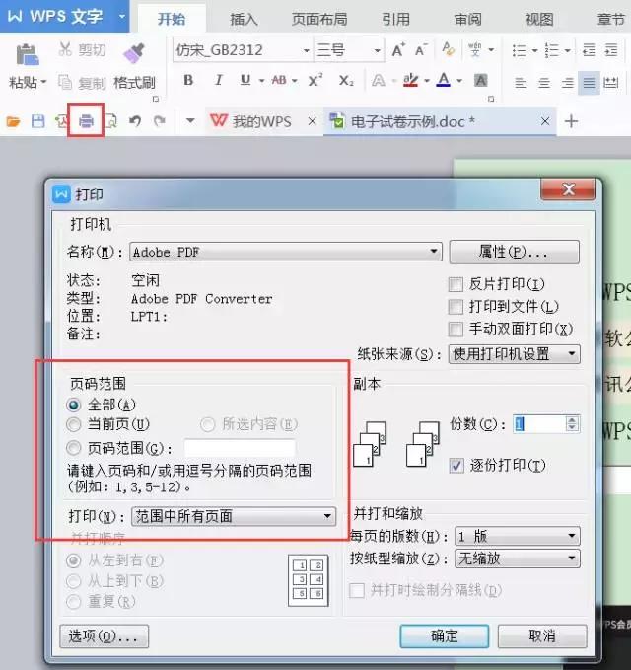The height and width of the screenshot is (670, 631).
Task: Click the Open folder icon in quick toolbar
Action: [13, 122]
